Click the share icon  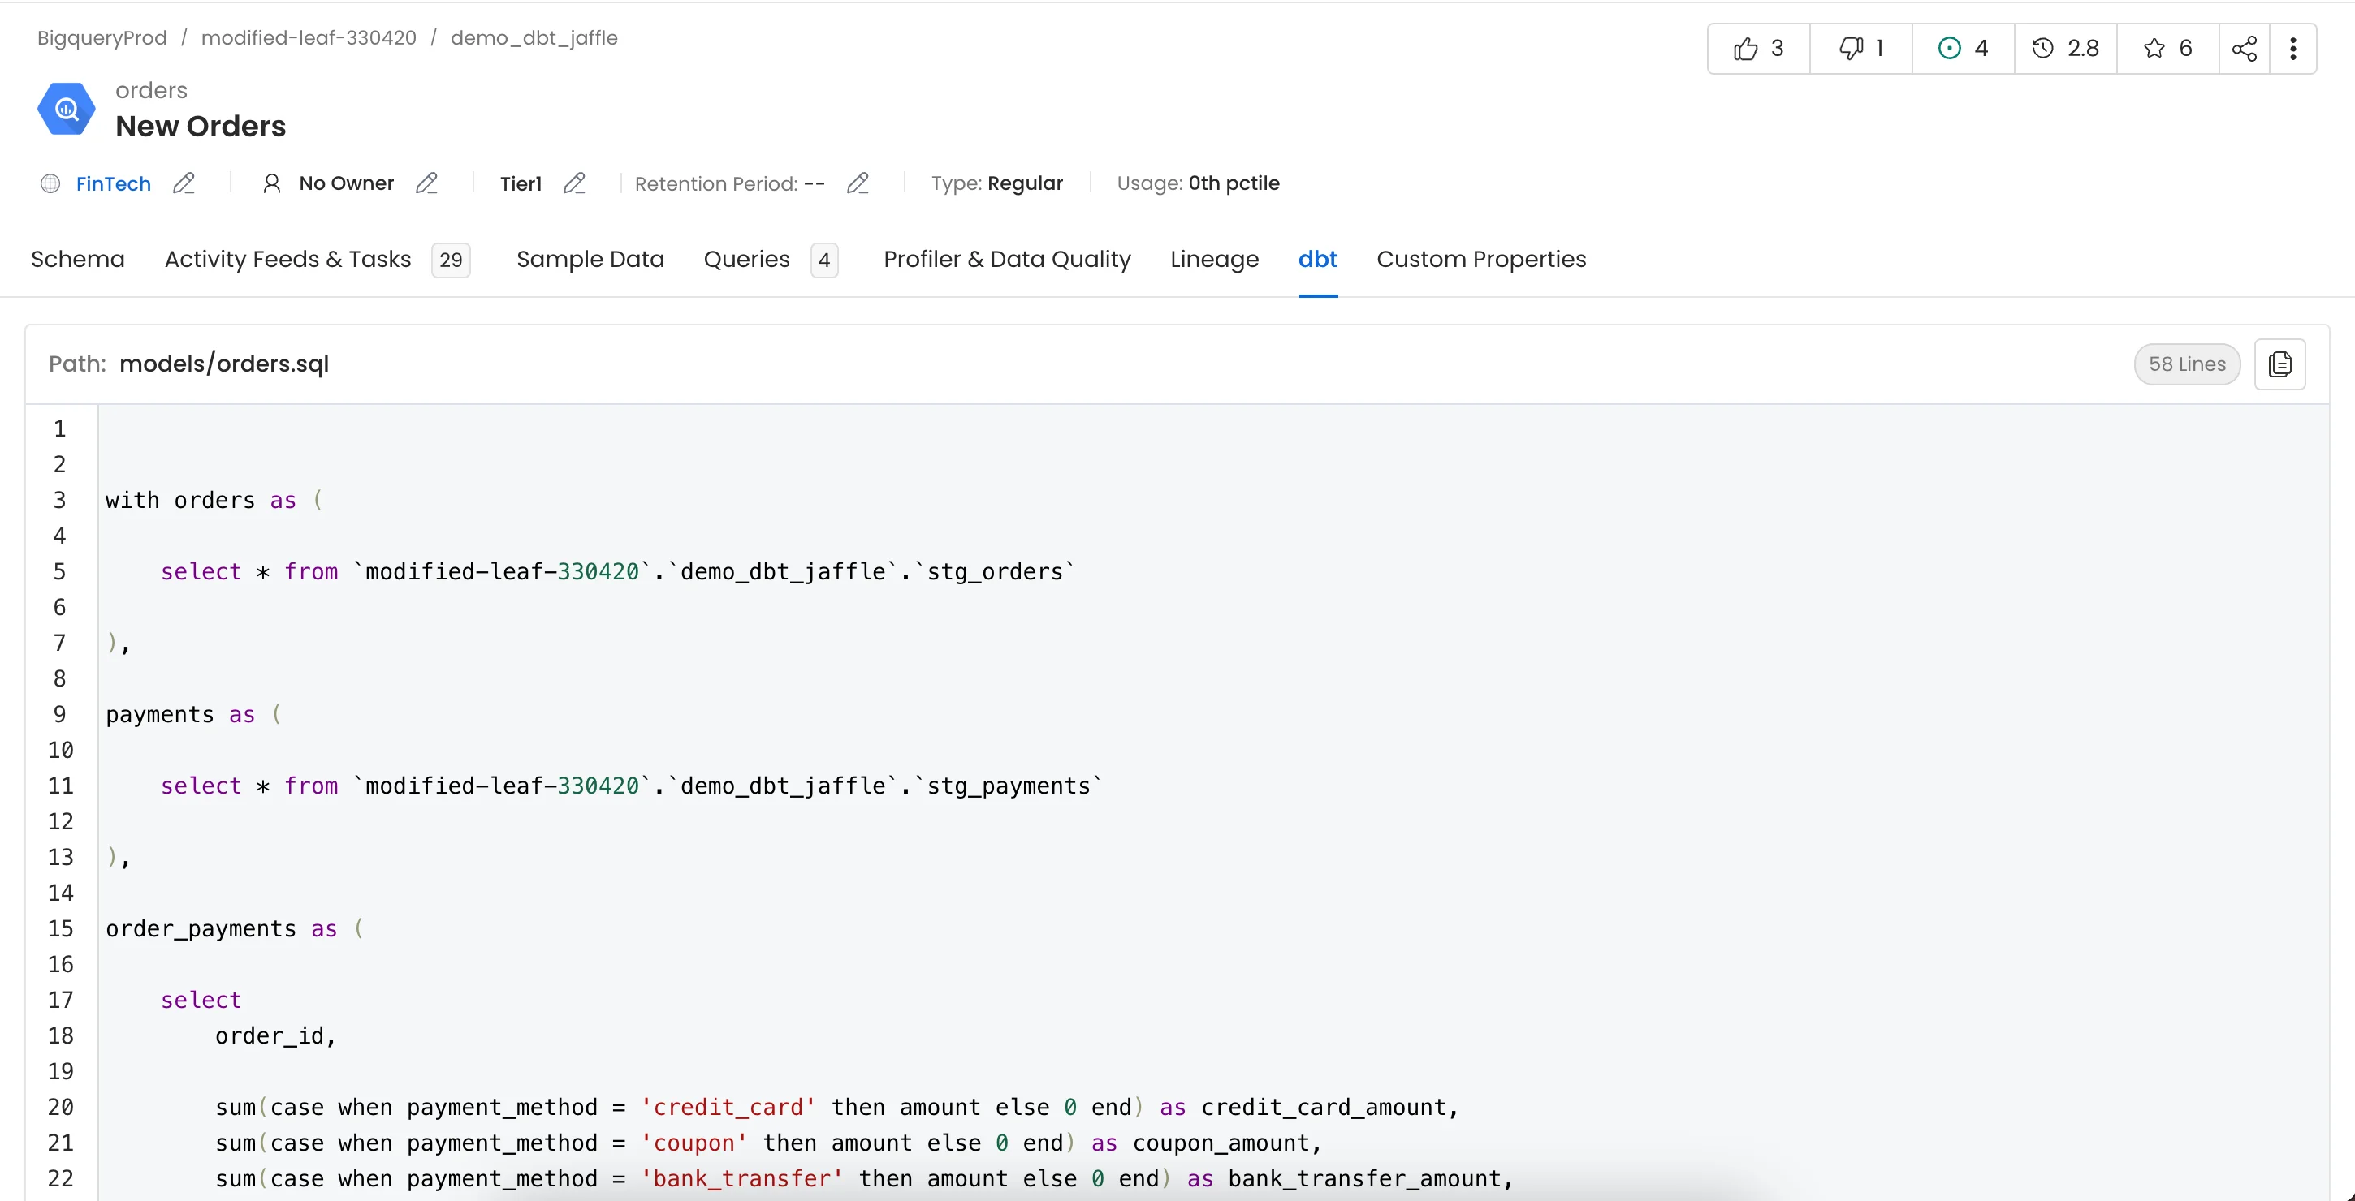(2240, 46)
